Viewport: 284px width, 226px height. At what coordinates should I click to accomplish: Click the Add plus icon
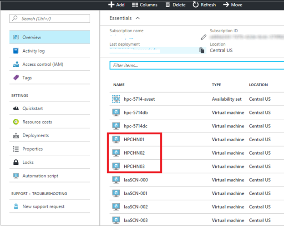[111, 5]
